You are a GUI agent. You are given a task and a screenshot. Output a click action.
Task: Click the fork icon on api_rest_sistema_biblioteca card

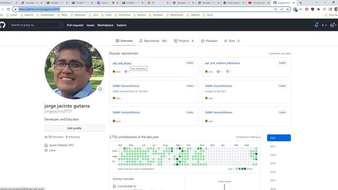coord(227,72)
